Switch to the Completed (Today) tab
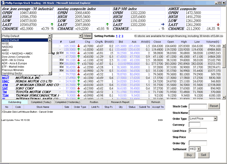 41,102
